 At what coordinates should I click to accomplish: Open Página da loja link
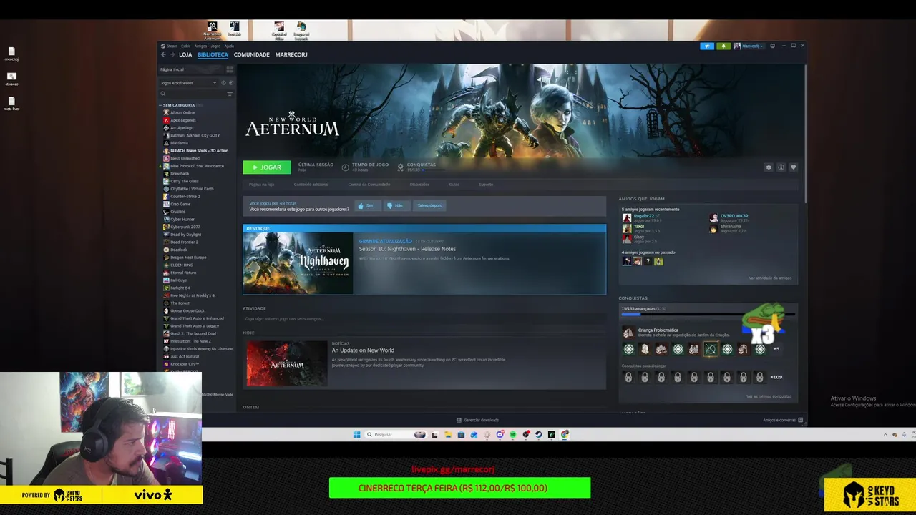point(261,185)
